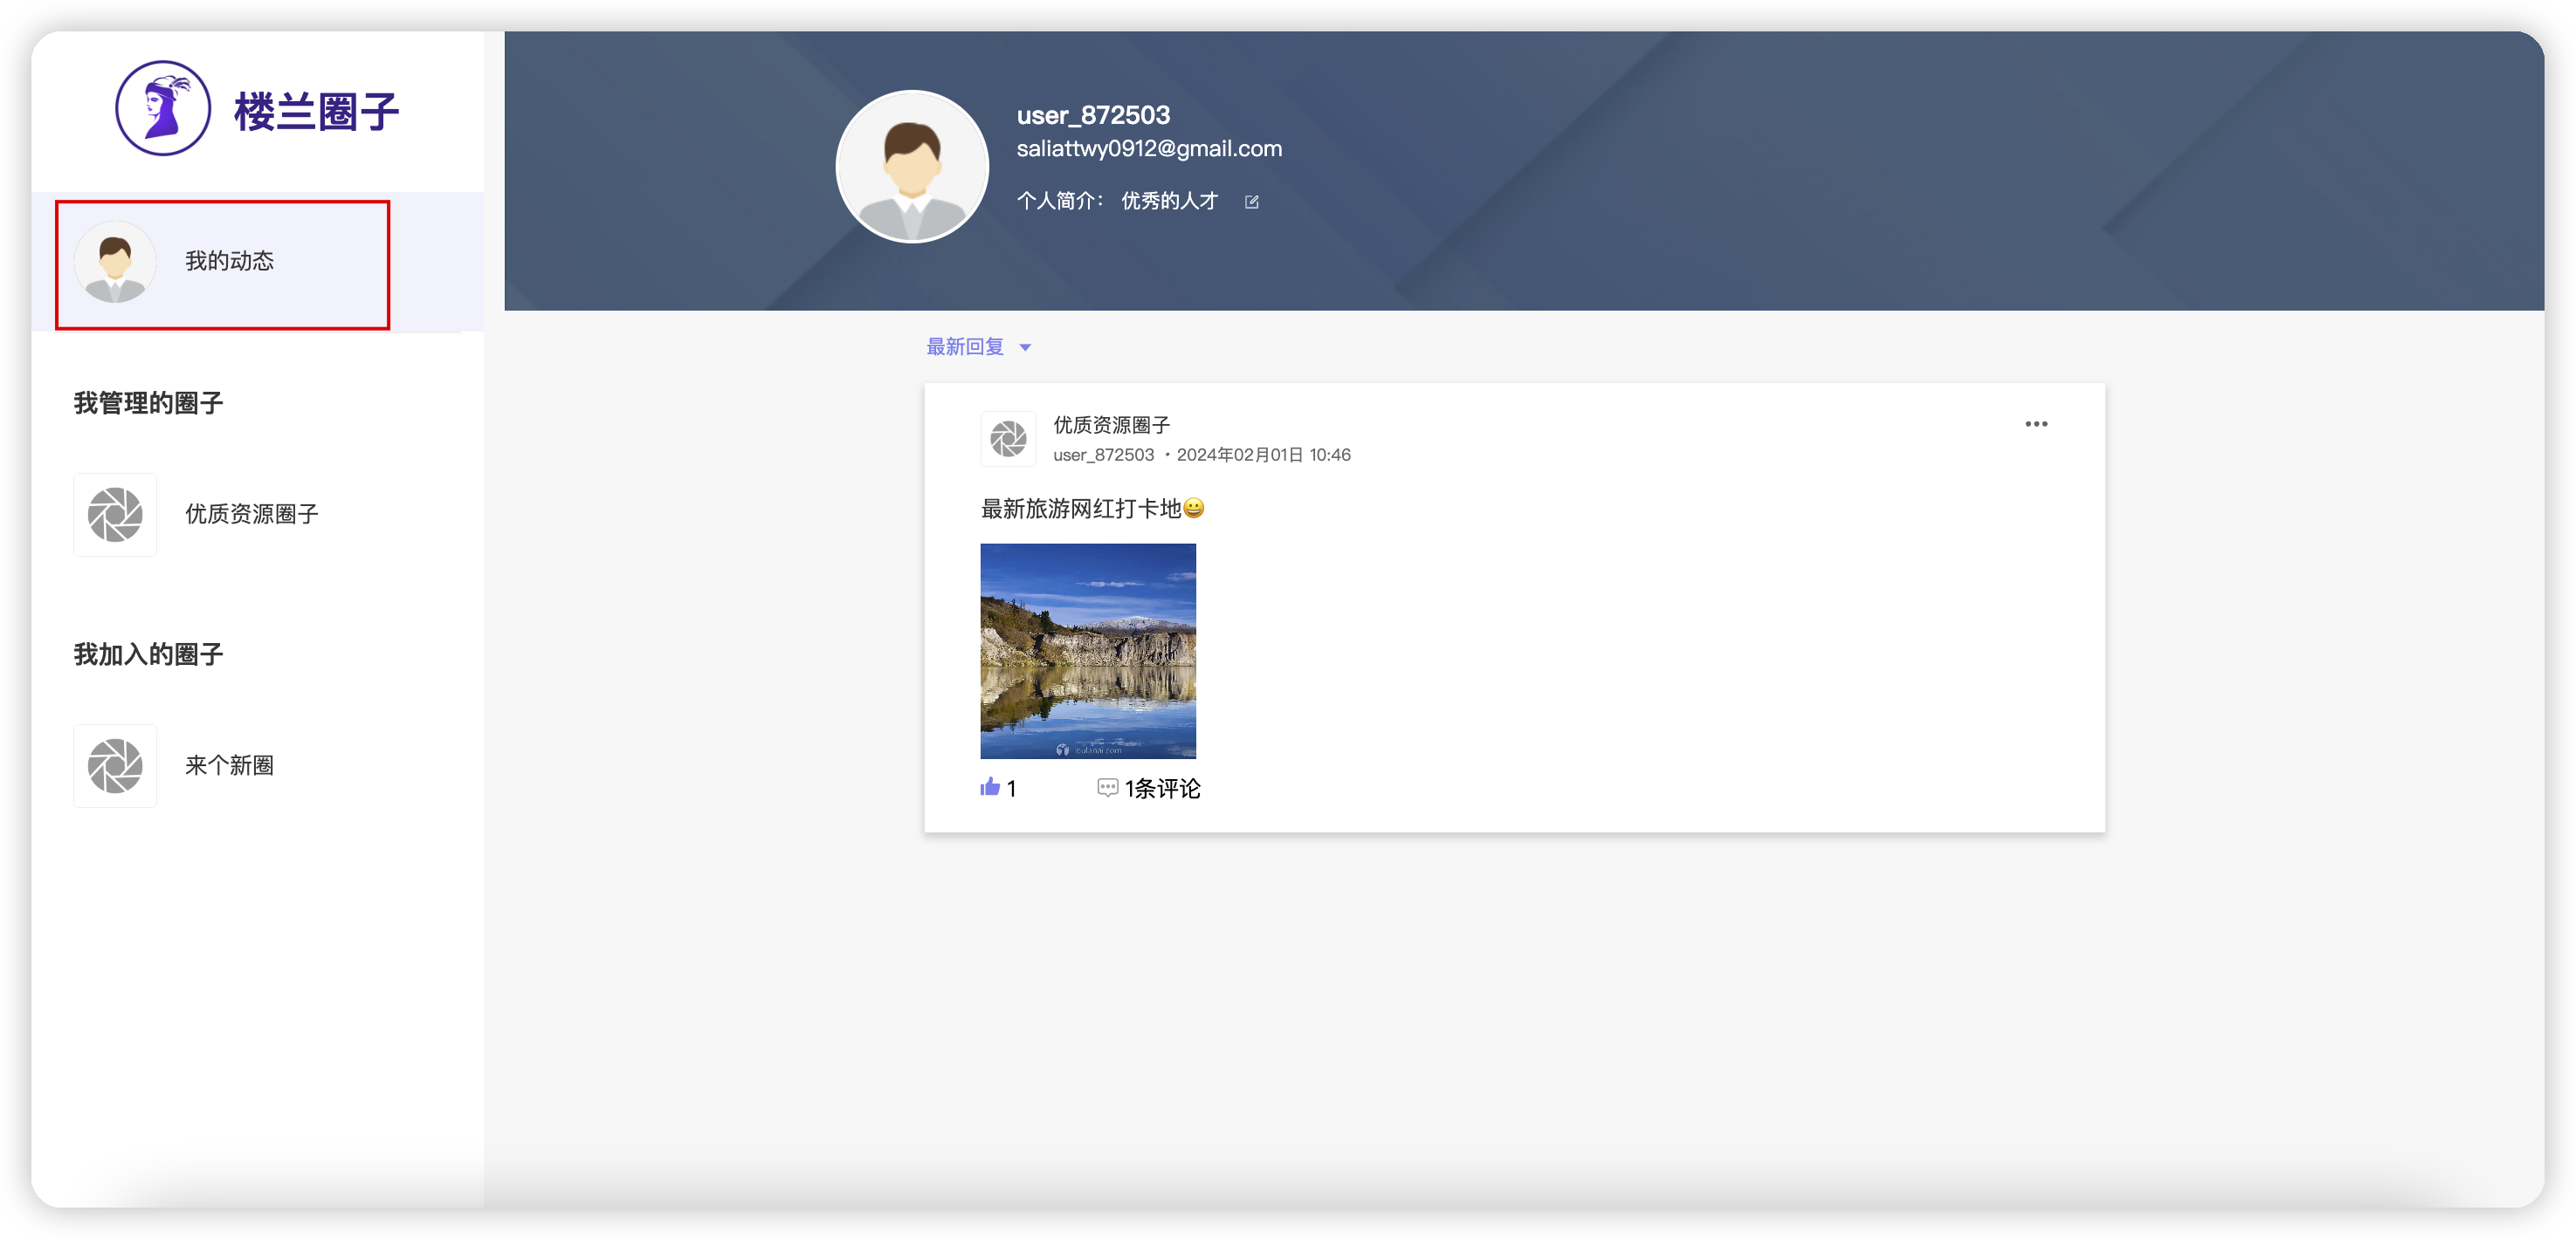This screenshot has height=1239, width=2576.
Task: Click the 楼兰圈子 title text
Action: tap(316, 111)
